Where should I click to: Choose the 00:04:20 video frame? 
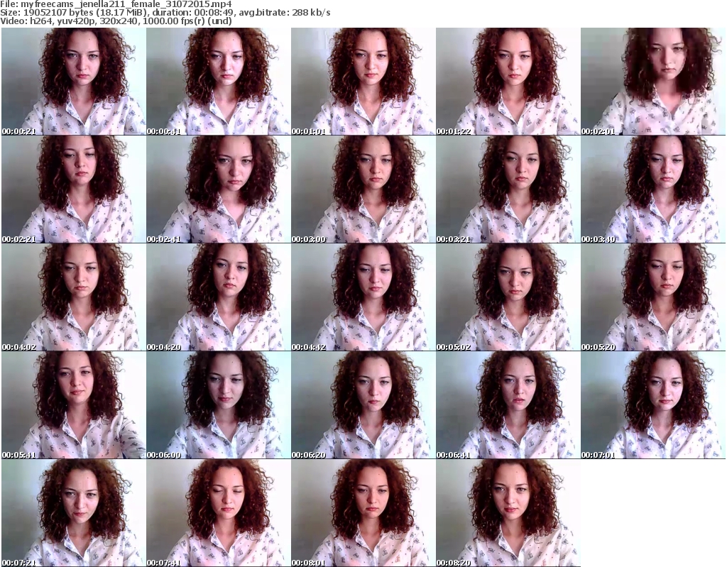pyautogui.click(x=219, y=297)
